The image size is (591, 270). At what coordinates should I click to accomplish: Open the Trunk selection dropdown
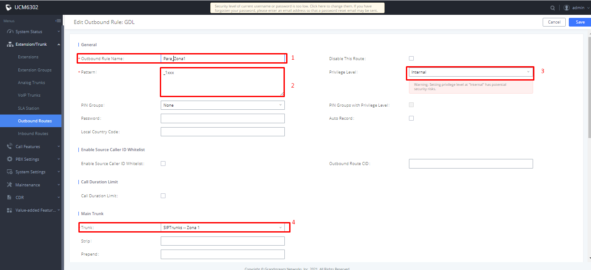point(223,227)
